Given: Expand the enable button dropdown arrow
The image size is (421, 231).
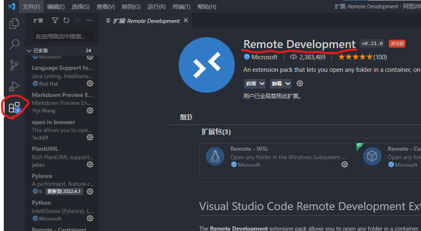Looking at the screenshot, I should click(x=262, y=84).
